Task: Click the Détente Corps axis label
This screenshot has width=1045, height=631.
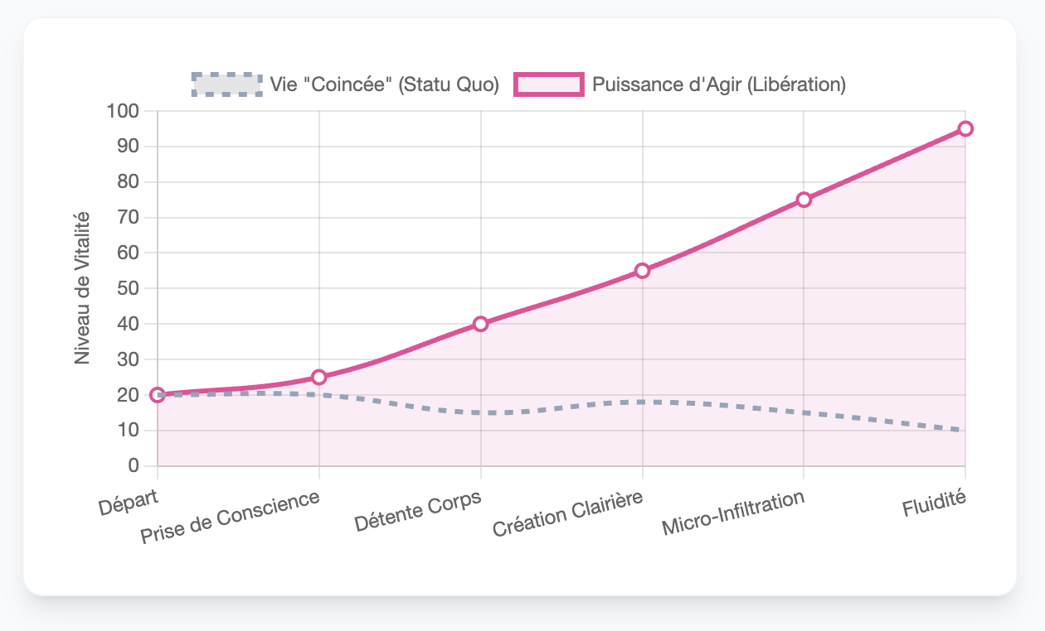Action: (x=418, y=511)
